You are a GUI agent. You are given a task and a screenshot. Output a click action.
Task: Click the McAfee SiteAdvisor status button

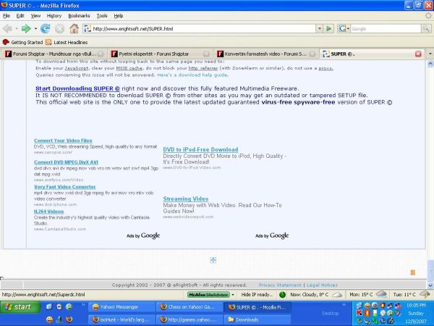pos(209,294)
